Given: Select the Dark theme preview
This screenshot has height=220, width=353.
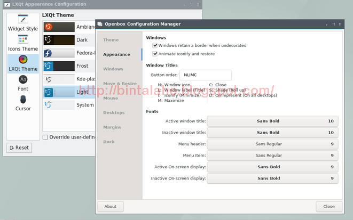Looking at the screenshot, I should click(59, 40).
